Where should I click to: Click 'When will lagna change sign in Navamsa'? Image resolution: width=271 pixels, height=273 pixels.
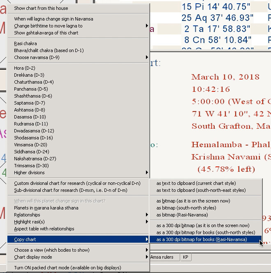pos(53,19)
